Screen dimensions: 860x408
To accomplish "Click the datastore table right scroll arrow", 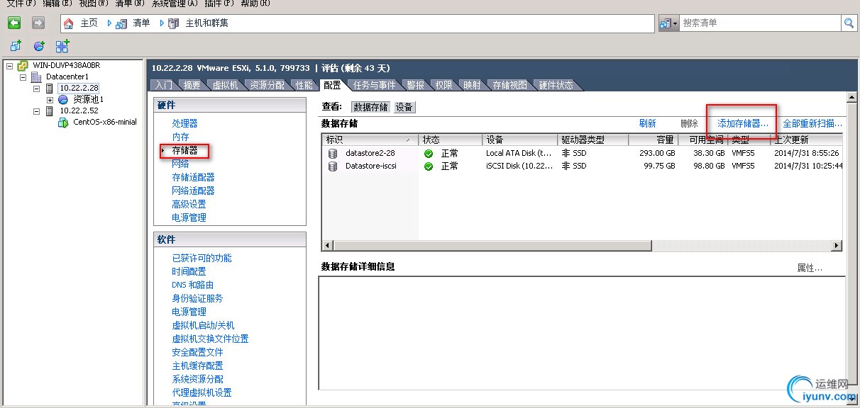I will (x=837, y=246).
